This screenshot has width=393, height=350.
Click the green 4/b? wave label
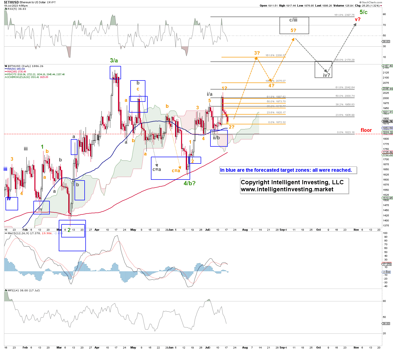pyautogui.click(x=189, y=183)
